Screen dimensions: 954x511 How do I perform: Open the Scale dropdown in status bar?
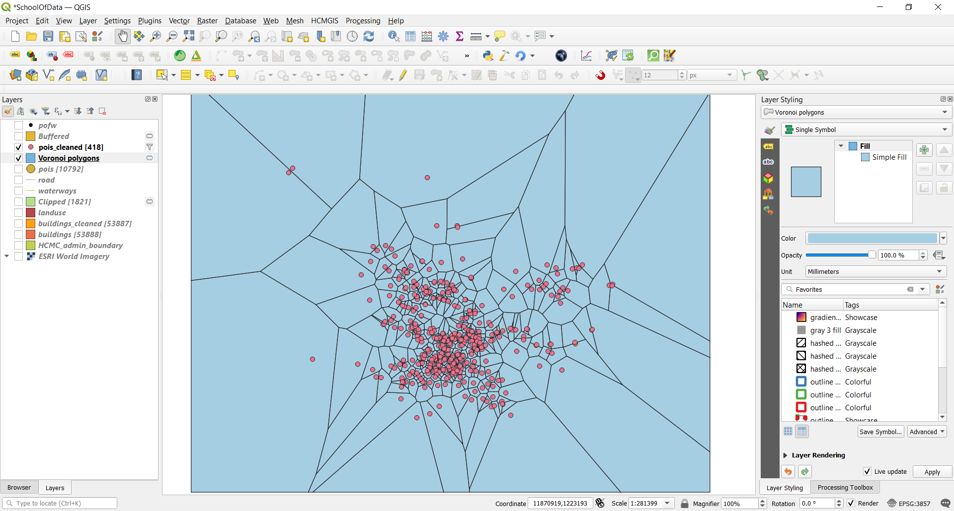[667, 503]
